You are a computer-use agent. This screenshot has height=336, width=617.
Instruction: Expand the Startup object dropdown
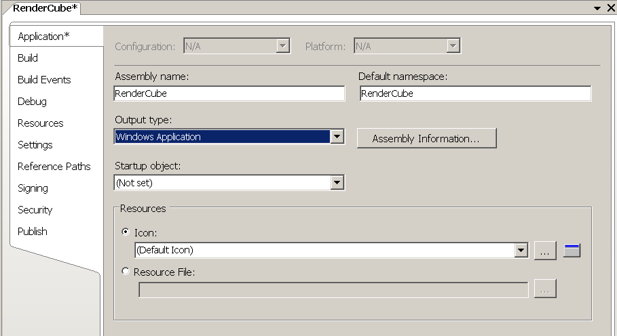pos(337,182)
